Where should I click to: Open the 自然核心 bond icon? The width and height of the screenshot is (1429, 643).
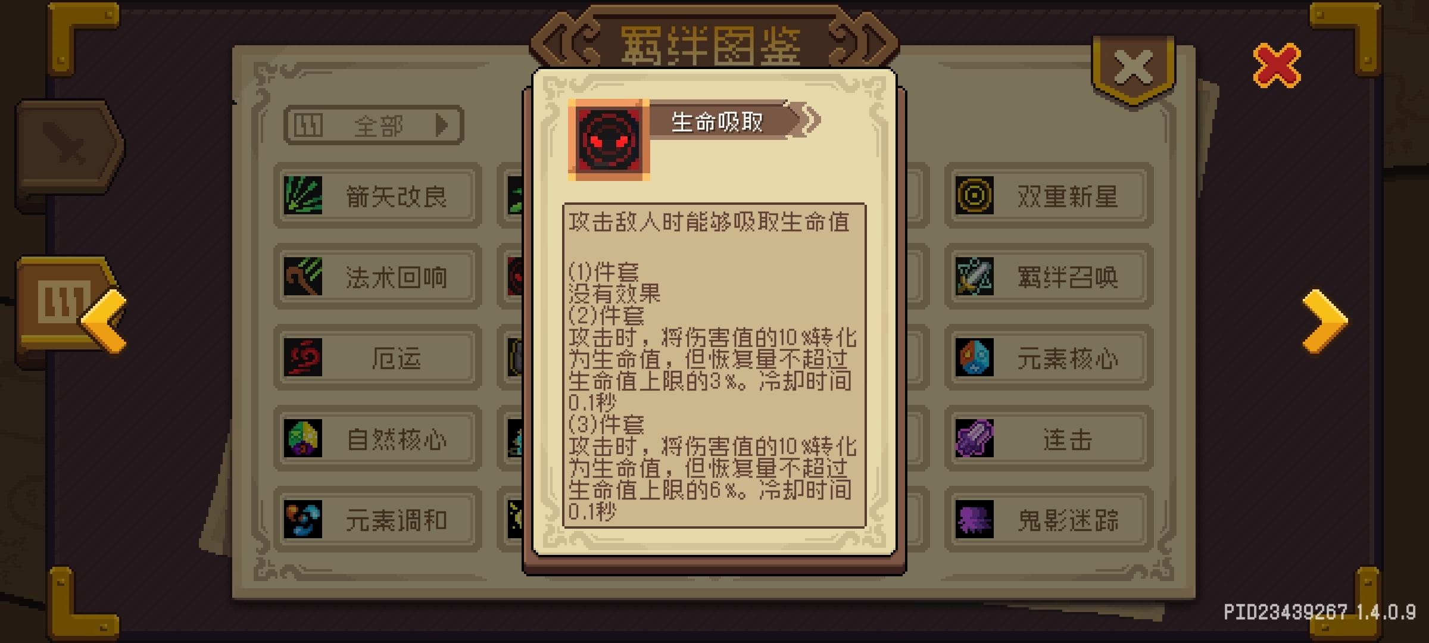point(303,438)
